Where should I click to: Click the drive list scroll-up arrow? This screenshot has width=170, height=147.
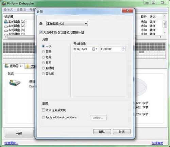click(165, 16)
